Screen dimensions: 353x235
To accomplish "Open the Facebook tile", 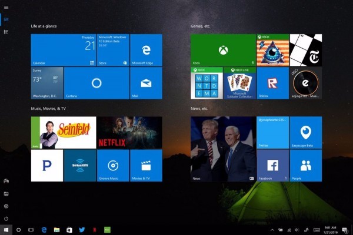I will 272,166.
